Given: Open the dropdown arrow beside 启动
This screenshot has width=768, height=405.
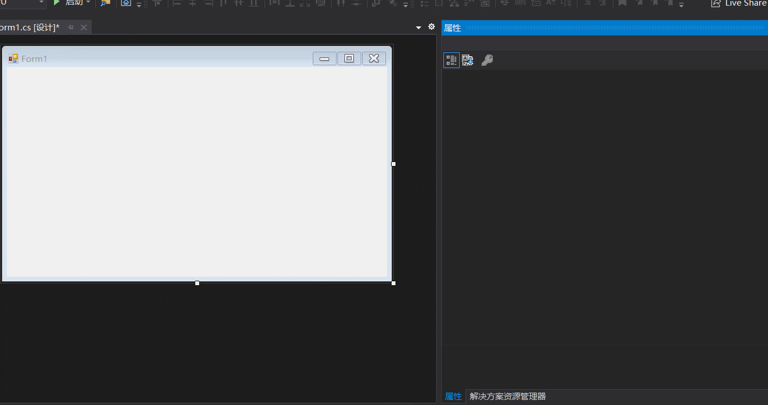Looking at the screenshot, I should tap(88, 3).
